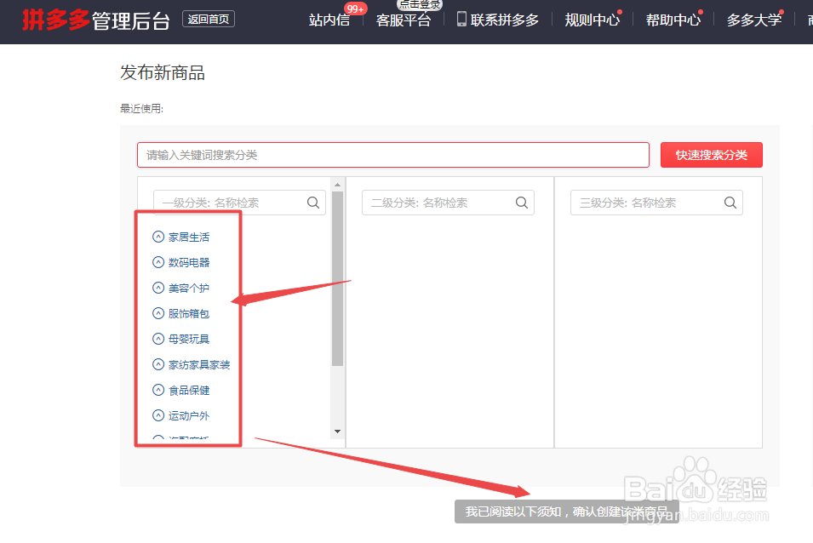Select the 运动户外 category

click(x=189, y=415)
